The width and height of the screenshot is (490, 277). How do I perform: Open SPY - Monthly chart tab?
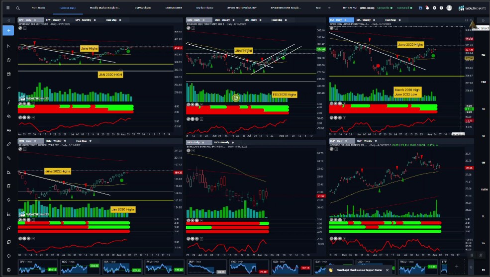coord(84,20)
